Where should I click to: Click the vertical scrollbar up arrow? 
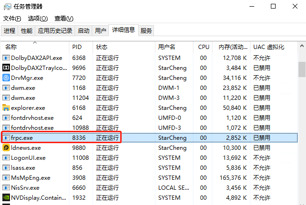[302, 47]
